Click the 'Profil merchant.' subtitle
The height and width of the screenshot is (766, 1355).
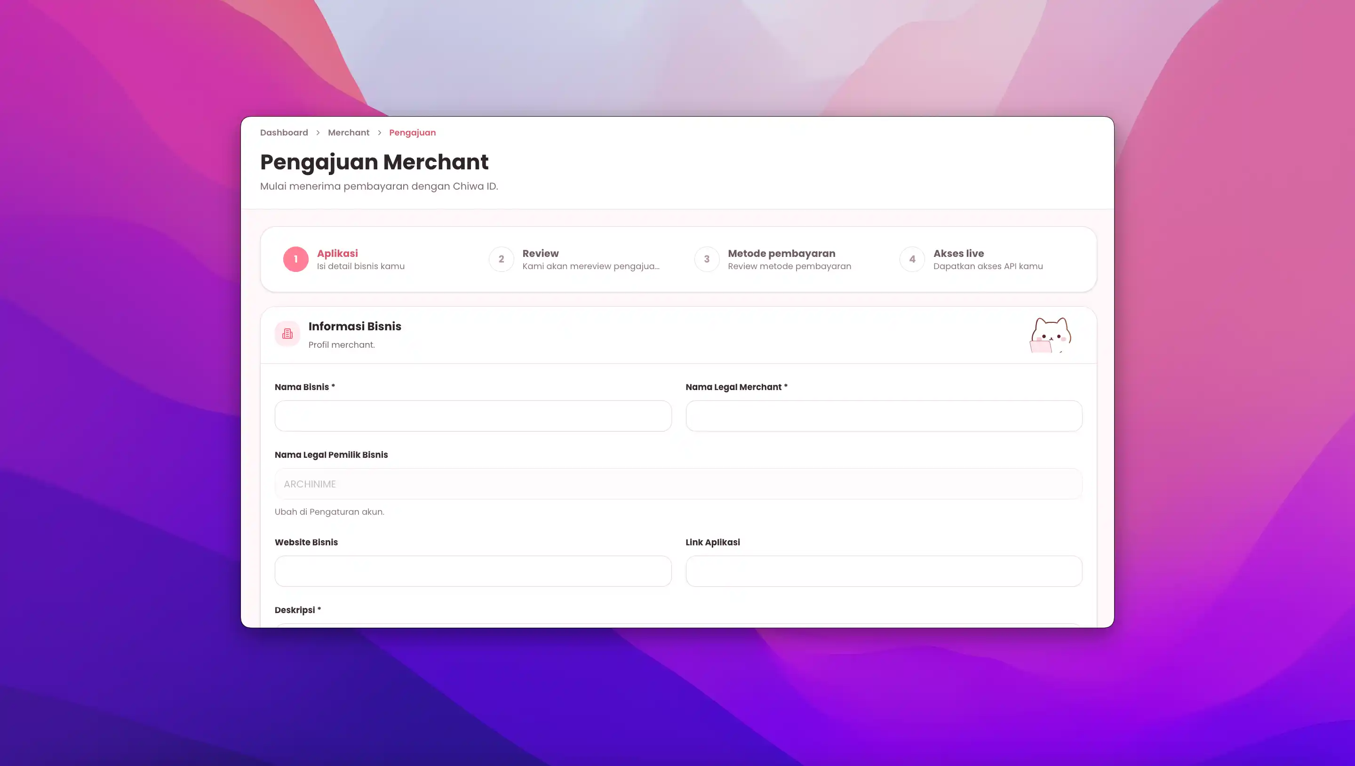tap(342, 345)
